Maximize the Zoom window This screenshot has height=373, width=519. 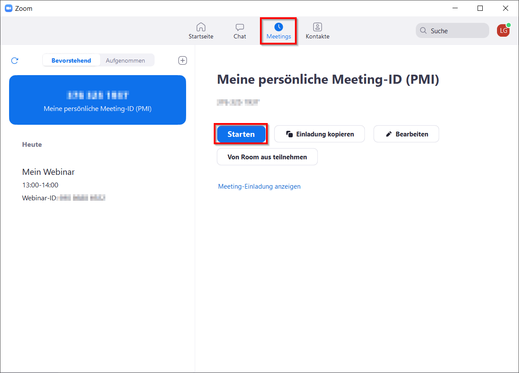480,8
